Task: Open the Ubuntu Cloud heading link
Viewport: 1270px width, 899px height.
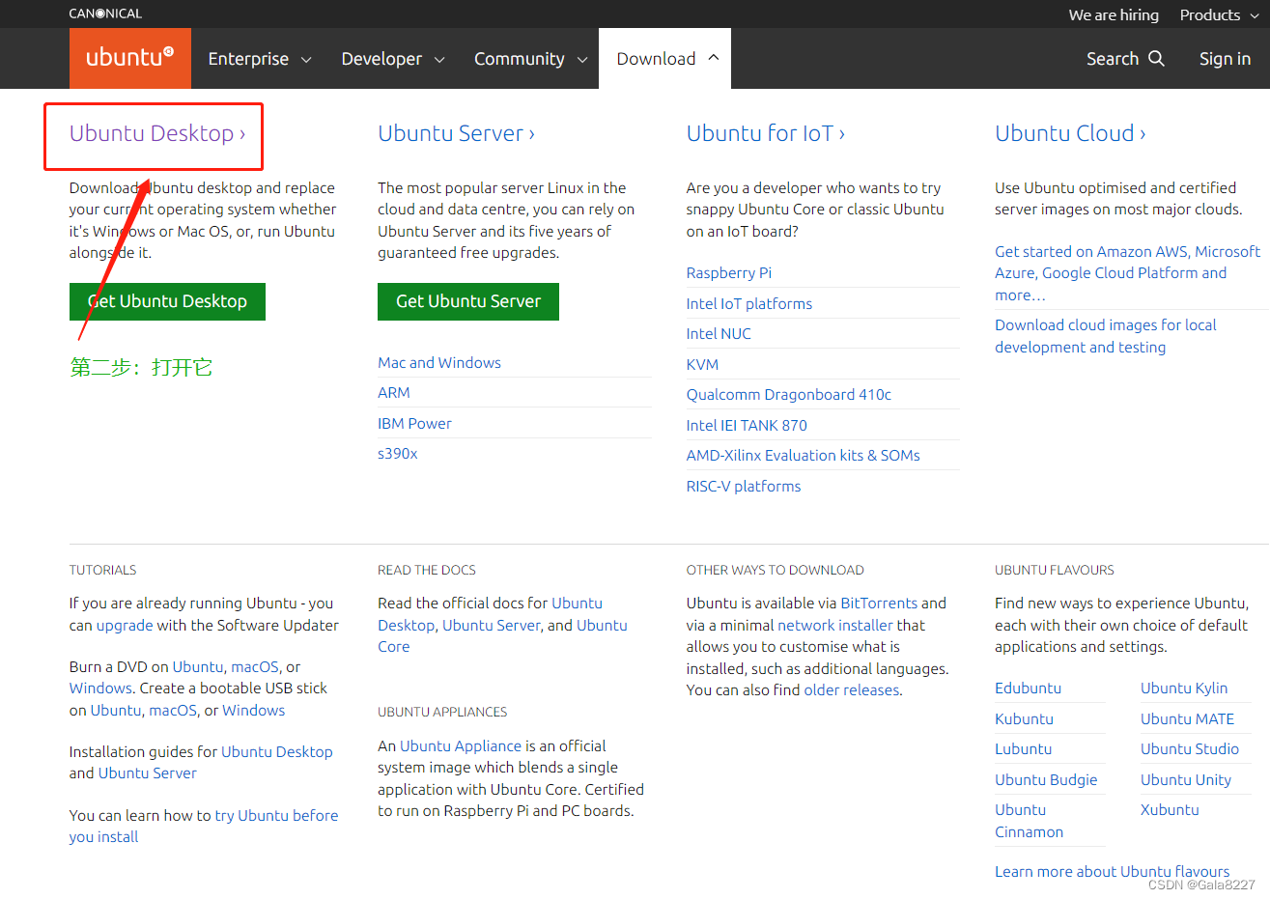Action: tap(1070, 133)
